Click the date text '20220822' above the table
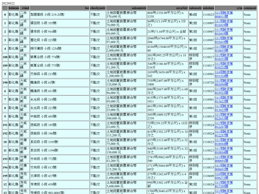 tap(8, 3)
